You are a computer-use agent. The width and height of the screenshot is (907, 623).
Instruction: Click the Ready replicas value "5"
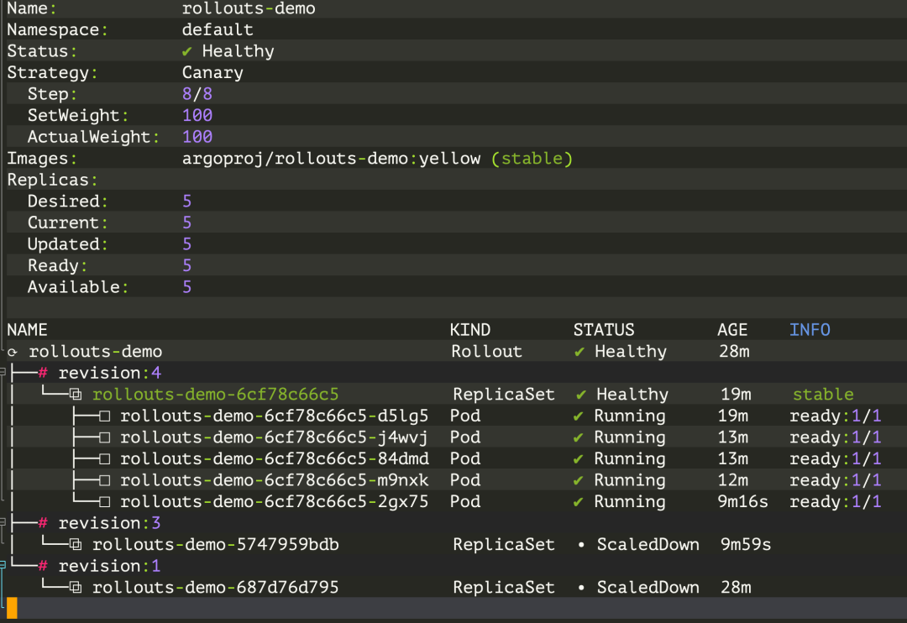pos(186,265)
